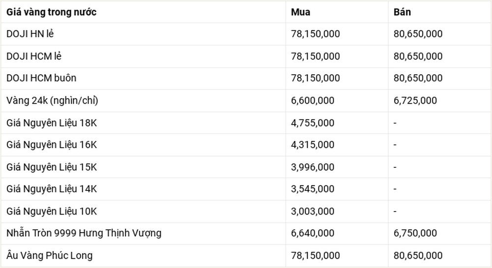The image size is (492, 268).
Task: Click the 'Giá Nguyên Liệu 10K' label
Action: point(52,212)
